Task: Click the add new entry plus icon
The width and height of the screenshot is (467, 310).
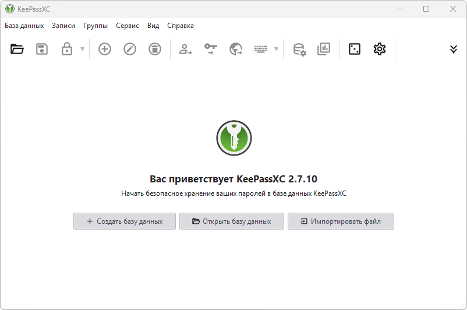Action: click(x=105, y=49)
